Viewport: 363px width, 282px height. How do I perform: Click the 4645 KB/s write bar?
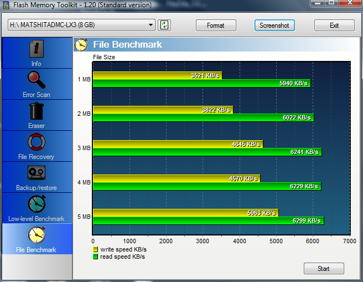(x=178, y=144)
